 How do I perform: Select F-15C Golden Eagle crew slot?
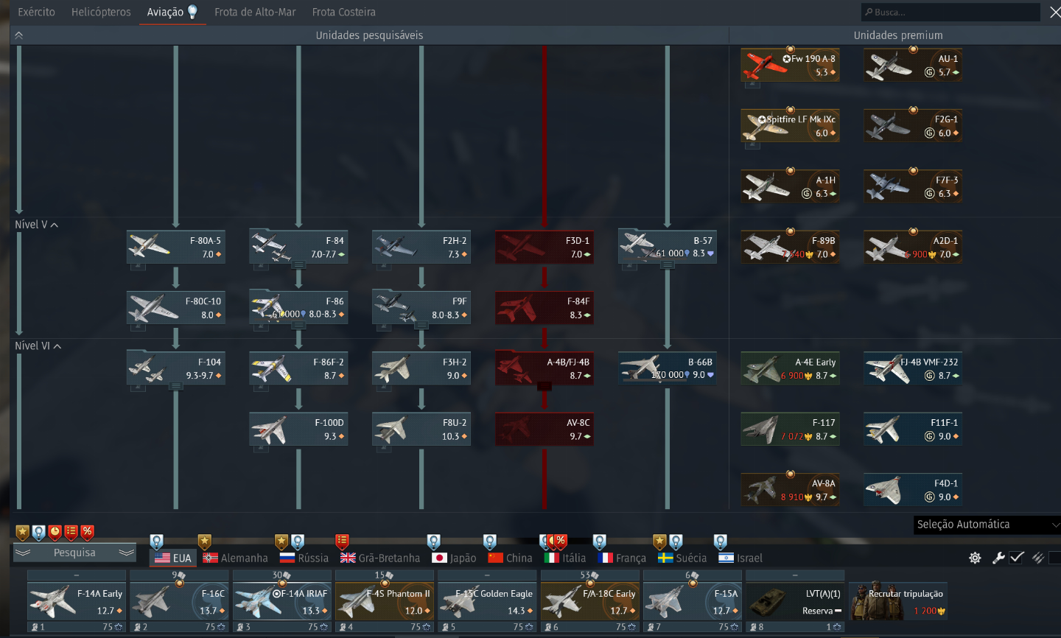[487, 601]
